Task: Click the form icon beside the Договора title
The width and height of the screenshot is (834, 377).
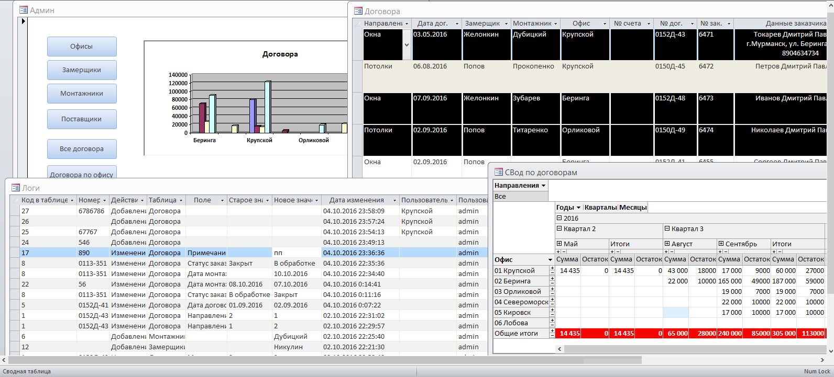Action: [x=358, y=11]
